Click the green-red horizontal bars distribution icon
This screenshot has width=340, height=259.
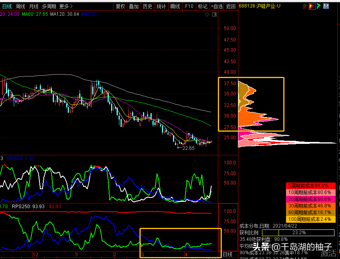[x=305, y=6]
